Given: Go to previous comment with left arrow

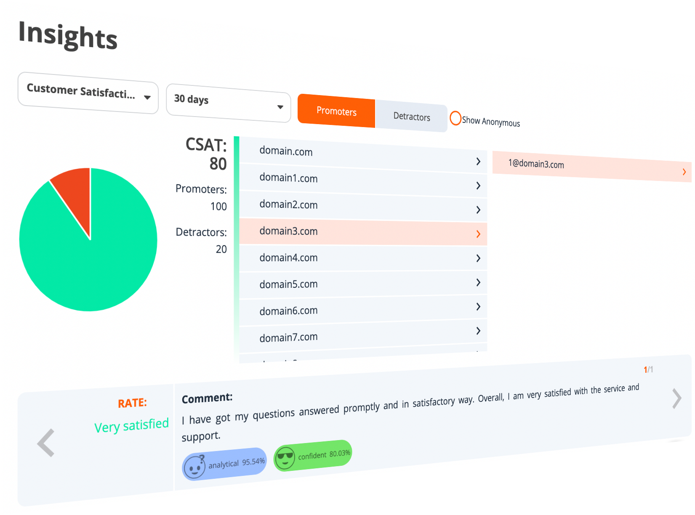Looking at the screenshot, I should [46, 443].
